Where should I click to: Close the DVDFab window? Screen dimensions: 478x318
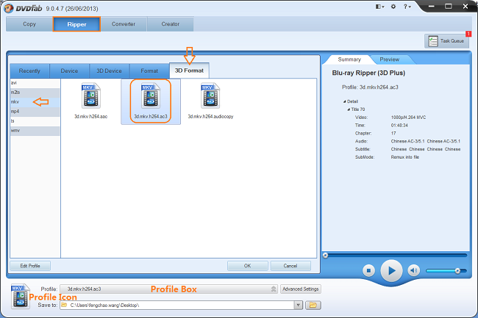465,7
